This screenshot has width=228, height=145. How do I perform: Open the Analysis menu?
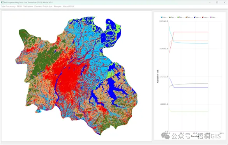click(58, 6)
